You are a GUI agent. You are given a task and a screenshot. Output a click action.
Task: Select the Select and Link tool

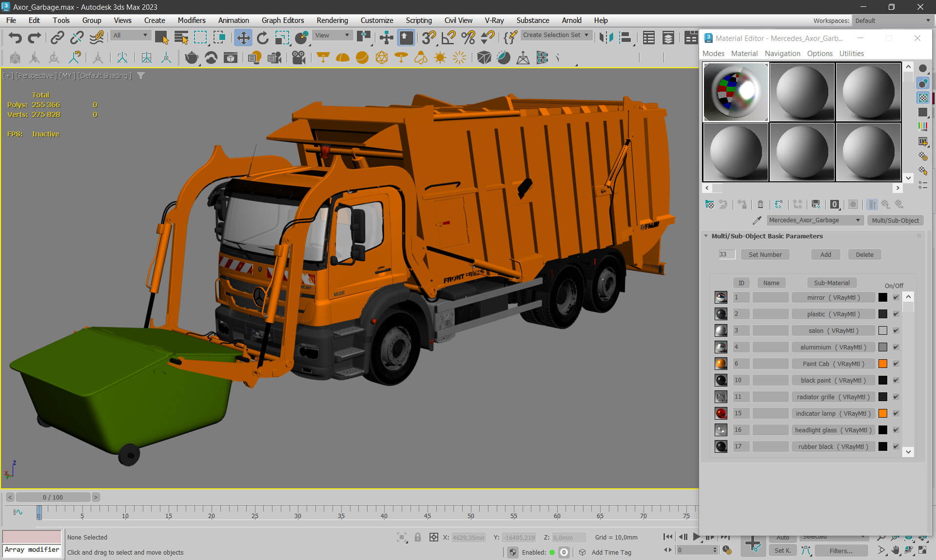pyautogui.click(x=58, y=38)
